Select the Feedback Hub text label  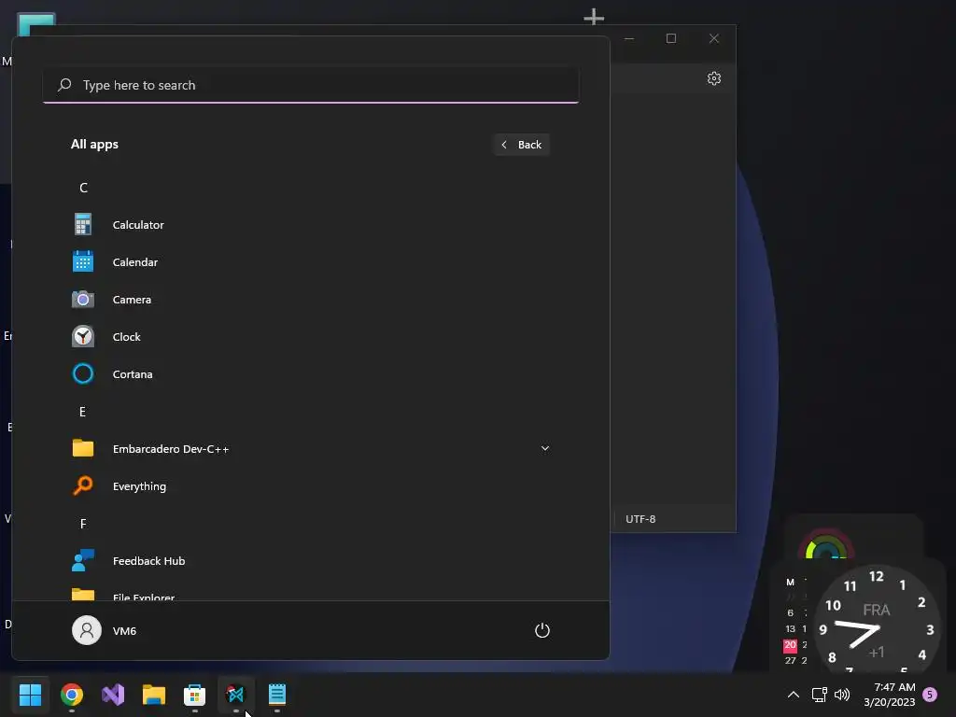pyautogui.click(x=148, y=561)
